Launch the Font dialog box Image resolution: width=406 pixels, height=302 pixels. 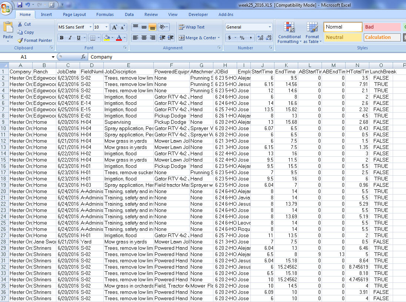coord(125,48)
